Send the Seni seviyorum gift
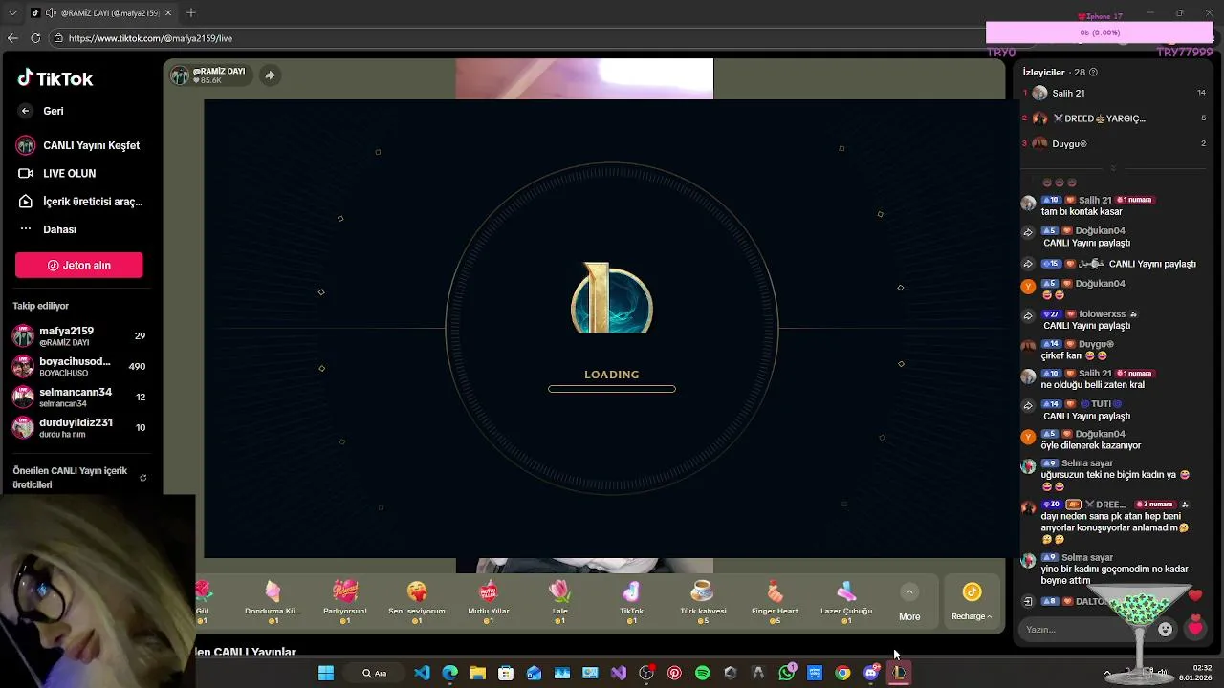The width and height of the screenshot is (1224, 688). tap(417, 602)
